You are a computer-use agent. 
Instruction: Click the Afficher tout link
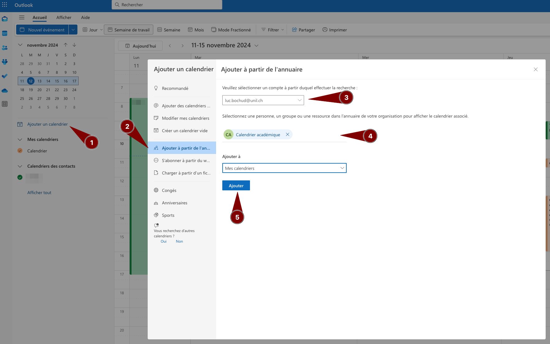tap(39, 193)
